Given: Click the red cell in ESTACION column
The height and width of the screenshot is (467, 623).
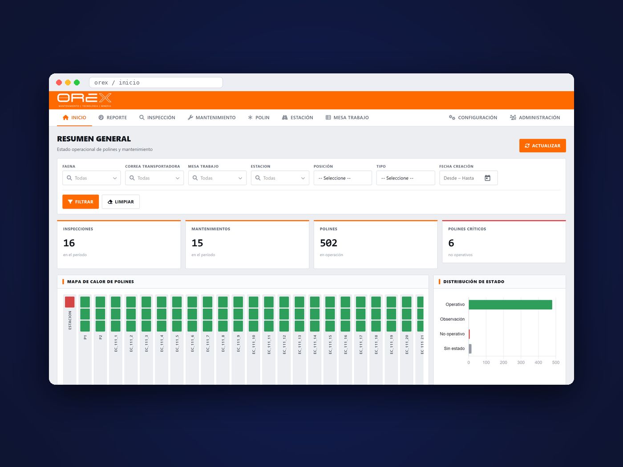Looking at the screenshot, I should [70, 302].
